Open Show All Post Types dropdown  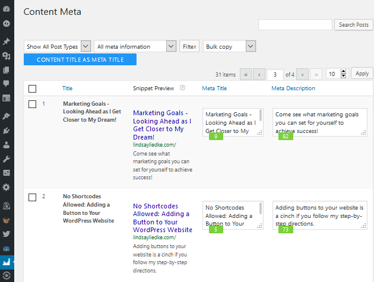click(x=57, y=46)
